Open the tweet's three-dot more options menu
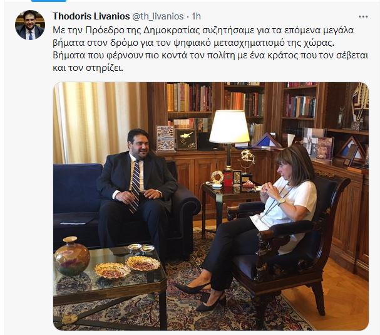This screenshot has width=380, height=335. (363, 17)
